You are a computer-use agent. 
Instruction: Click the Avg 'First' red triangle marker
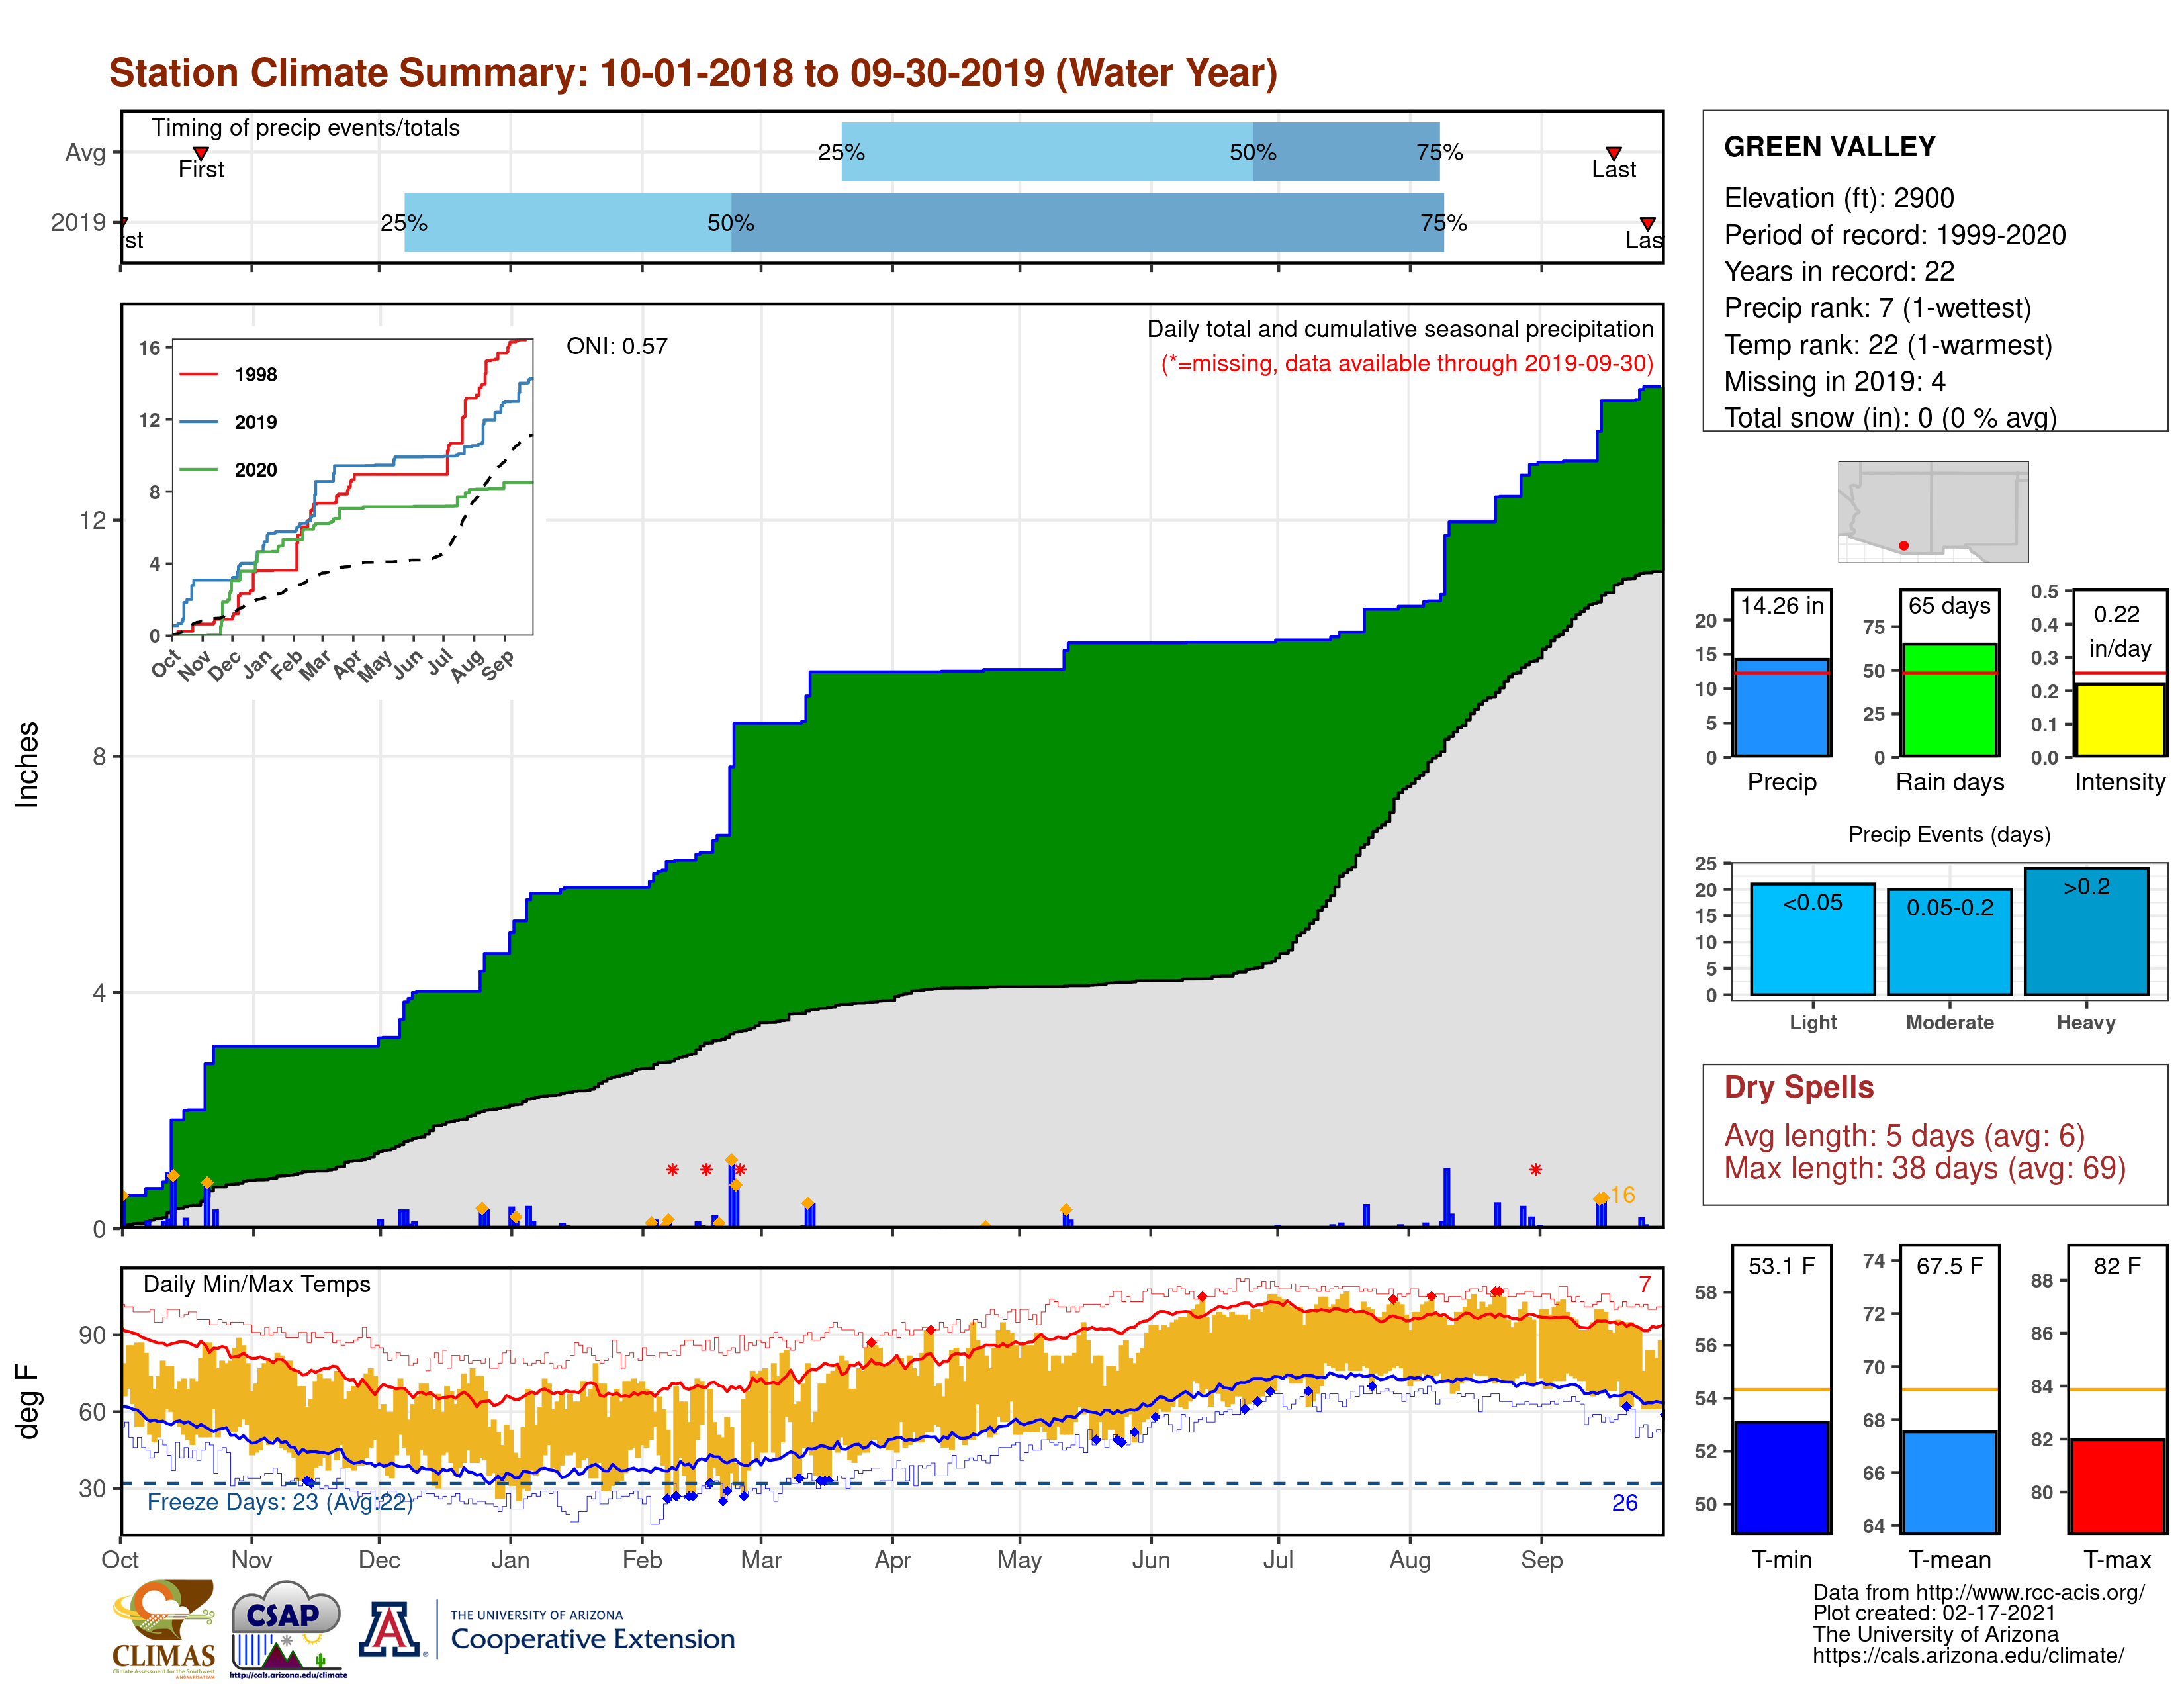point(201,153)
